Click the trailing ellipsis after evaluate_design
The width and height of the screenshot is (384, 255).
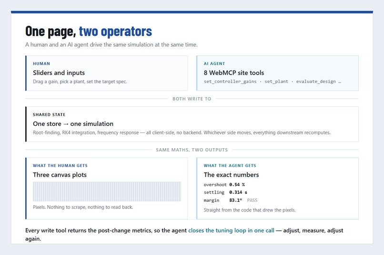pos(340,82)
